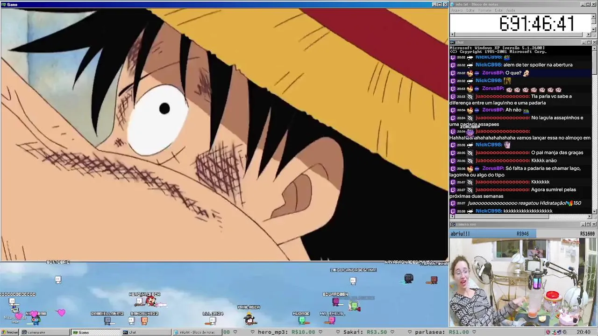Click the chat window scroll down arrow
The width and height of the screenshot is (598, 336).
click(595, 212)
